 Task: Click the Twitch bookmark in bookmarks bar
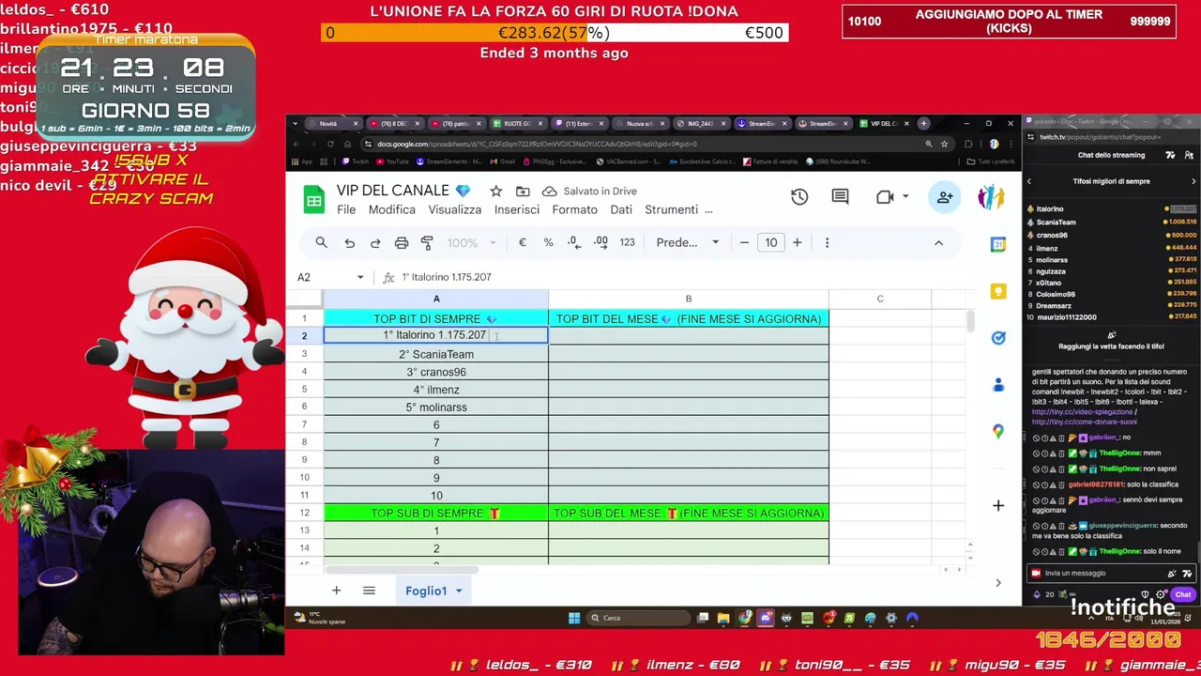355,161
